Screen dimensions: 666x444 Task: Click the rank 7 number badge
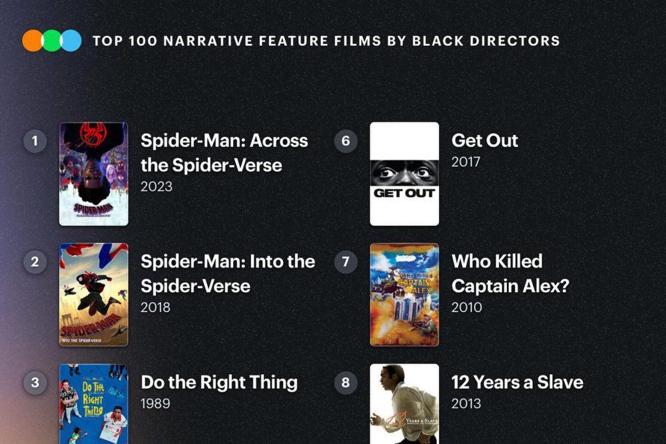345,262
